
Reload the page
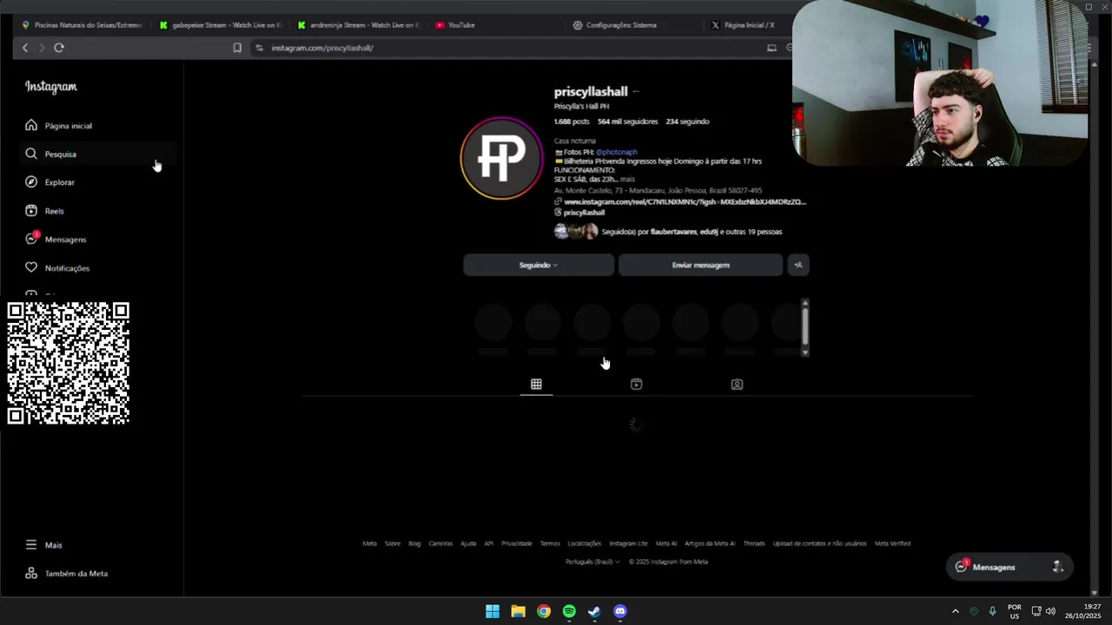(x=59, y=48)
